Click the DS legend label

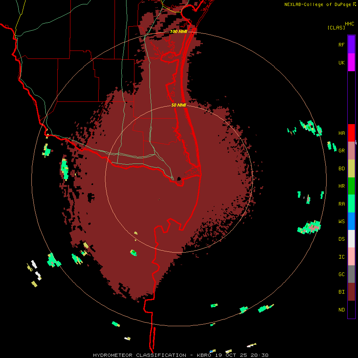[341, 239]
